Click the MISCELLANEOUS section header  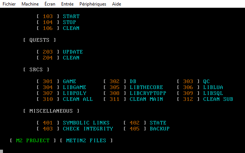(x=51, y=111)
